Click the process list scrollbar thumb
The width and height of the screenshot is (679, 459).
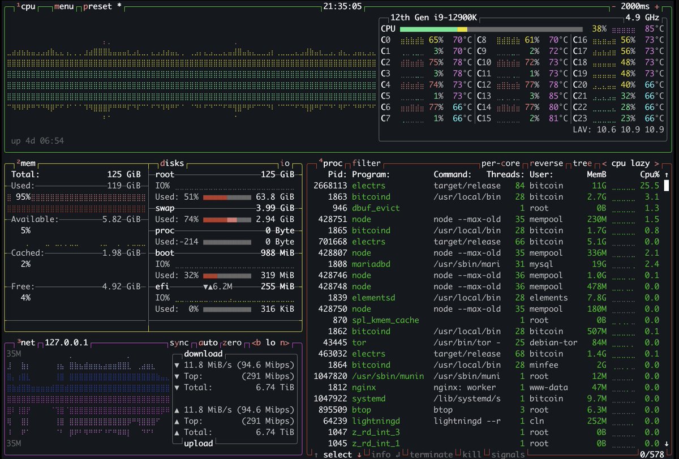667,186
